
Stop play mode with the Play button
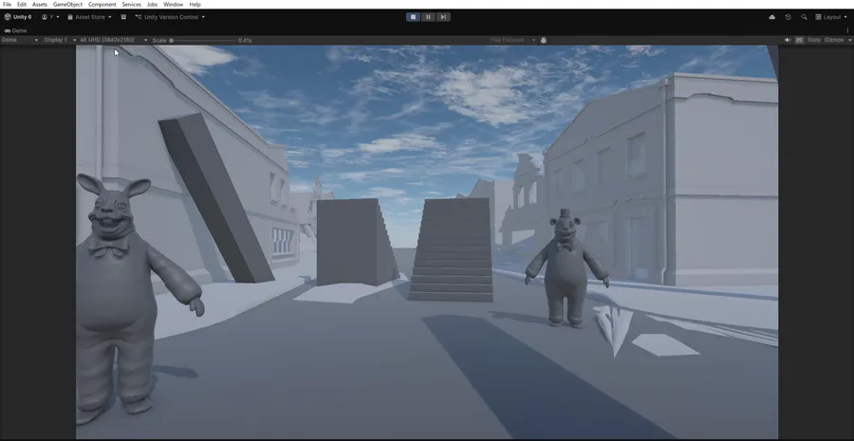tap(414, 17)
